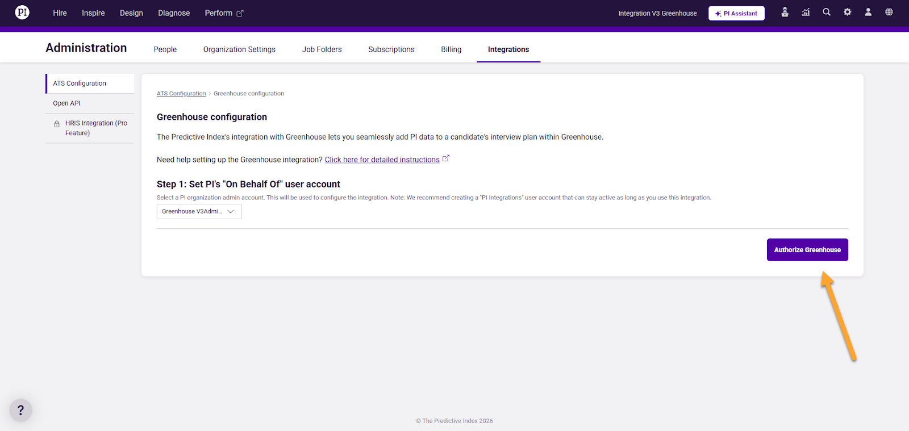
Task: Open the bar chart analytics icon
Action: click(806, 12)
